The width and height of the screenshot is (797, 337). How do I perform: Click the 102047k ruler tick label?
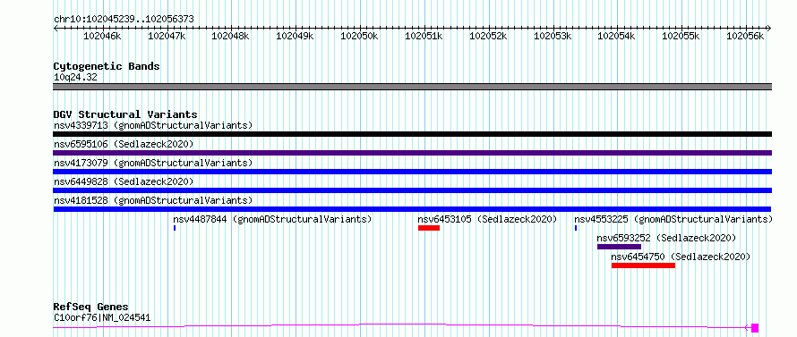click(x=167, y=37)
